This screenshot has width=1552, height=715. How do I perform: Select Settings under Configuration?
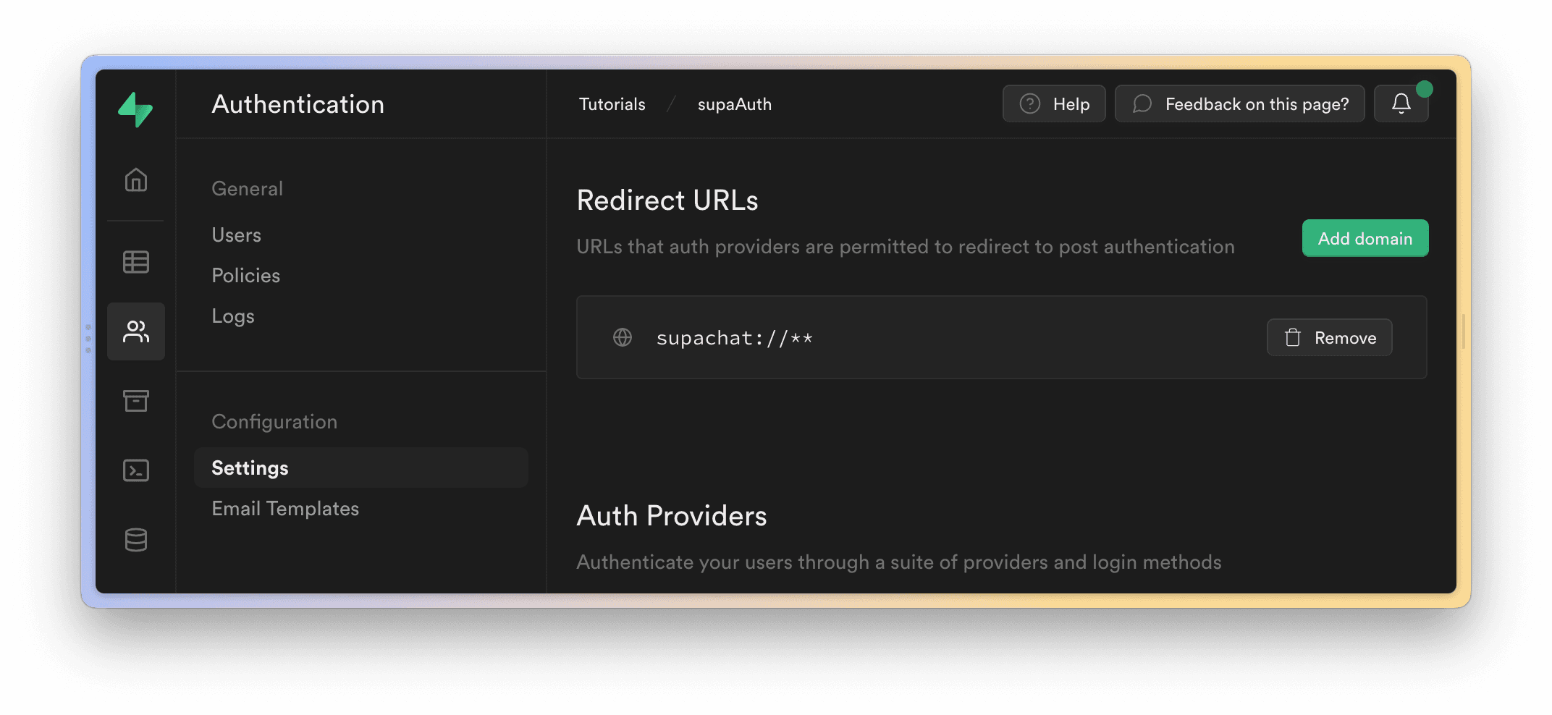click(x=250, y=468)
